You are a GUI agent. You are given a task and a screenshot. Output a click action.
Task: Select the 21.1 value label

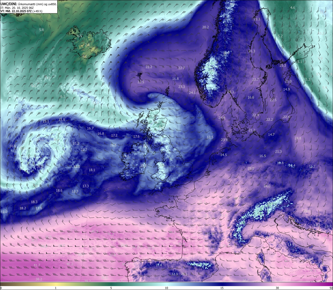[257, 19]
